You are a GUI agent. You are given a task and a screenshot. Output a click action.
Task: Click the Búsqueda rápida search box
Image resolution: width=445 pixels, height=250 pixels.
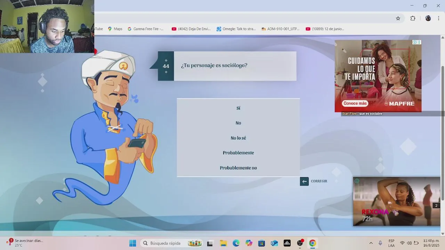[172, 243]
